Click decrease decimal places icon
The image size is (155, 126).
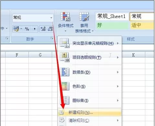point(50,29)
